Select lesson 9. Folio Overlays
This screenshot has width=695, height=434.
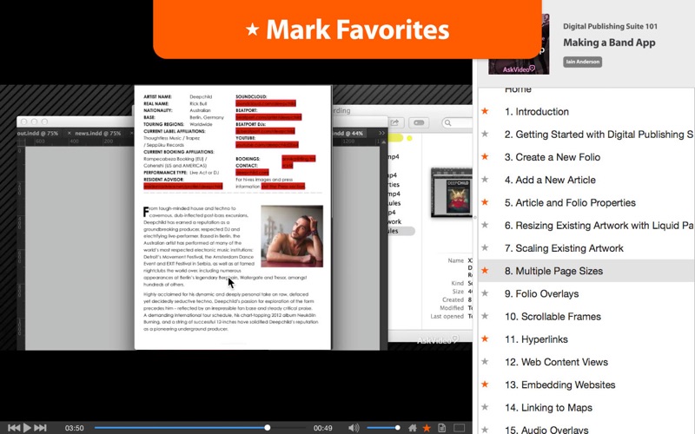point(541,293)
